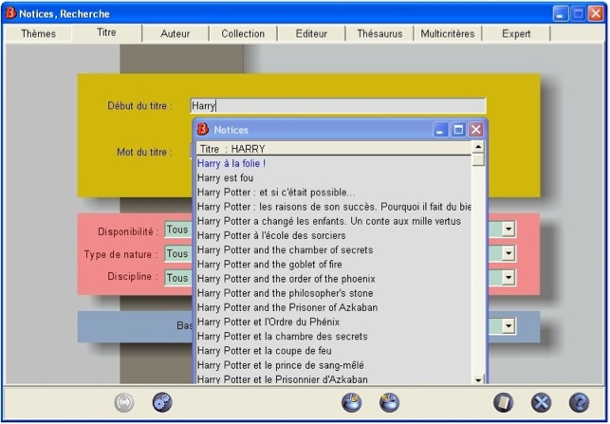Select 'Harry Potter a changé les enfants' entry
Image resolution: width=610 pixels, height=424 pixels.
[334, 221]
